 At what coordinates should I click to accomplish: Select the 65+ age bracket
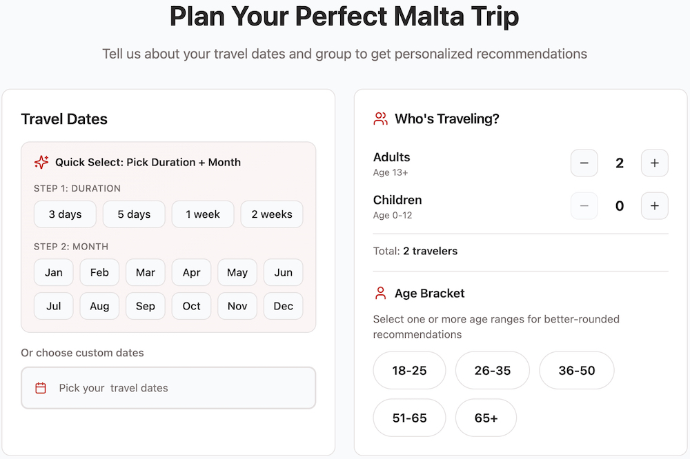click(x=486, y=418)
